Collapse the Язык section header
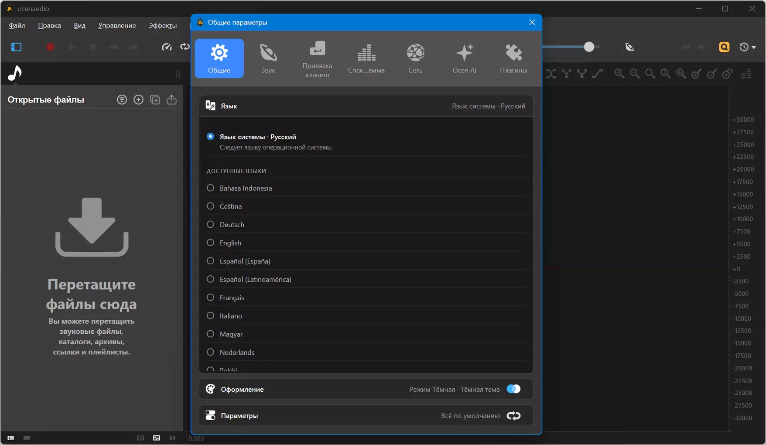Image resolution: width=766 pixels, height=445 pixels. click(366, 106)
